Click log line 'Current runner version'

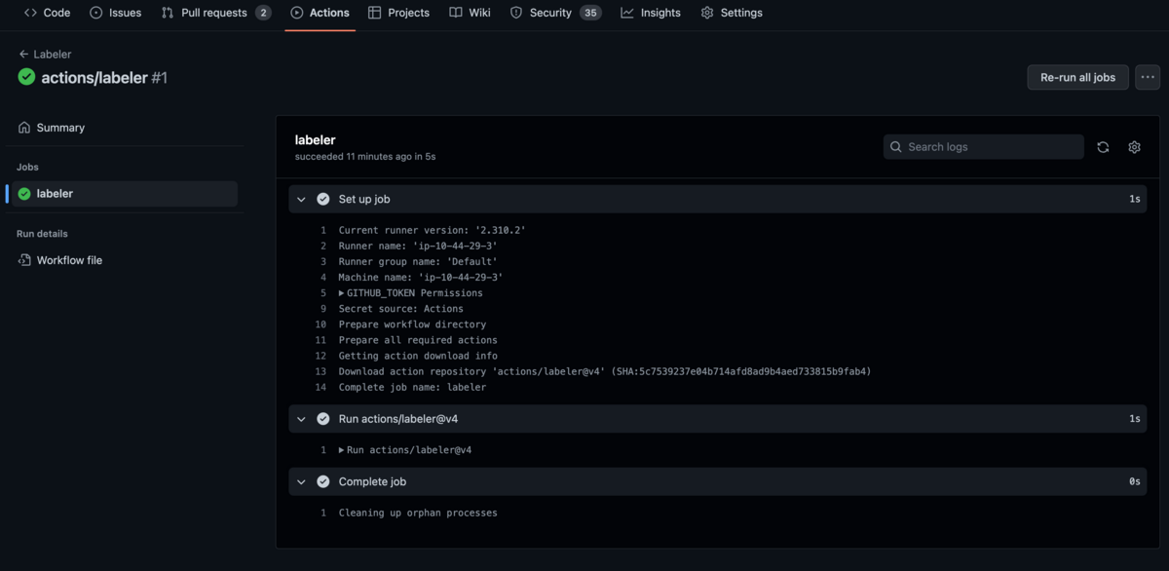(433, 231)
